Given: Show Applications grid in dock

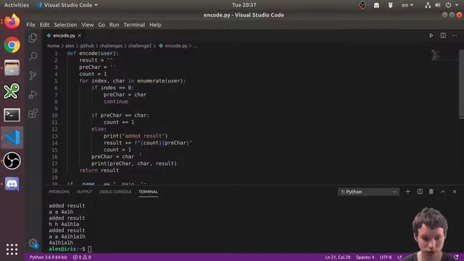Looking at the screenshot, I should 12,249.
